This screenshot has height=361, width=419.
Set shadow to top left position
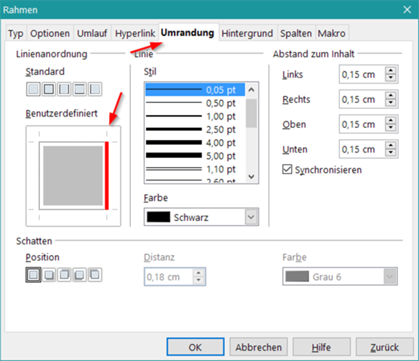(95, 275)
